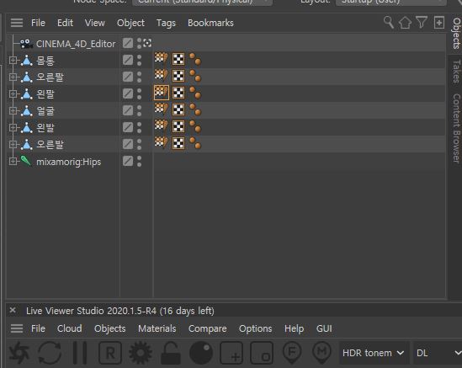Expand the 몸통 object hierarchy
Screen dimensions: 462x368
(x=13, y=60)
